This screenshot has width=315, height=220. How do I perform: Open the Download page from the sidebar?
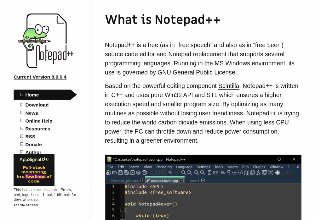pyautogui.click(x=37, y=105)
